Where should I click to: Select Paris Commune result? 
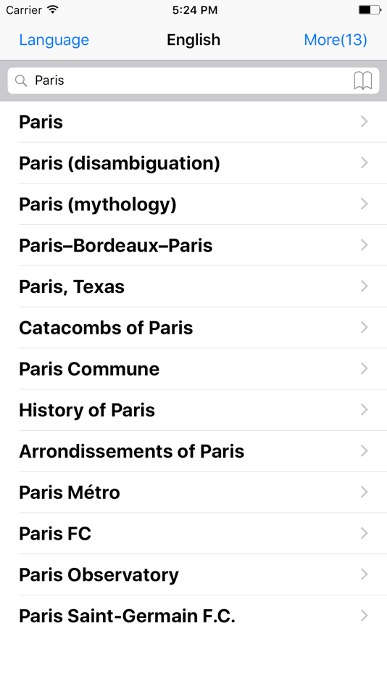[193, 368]
